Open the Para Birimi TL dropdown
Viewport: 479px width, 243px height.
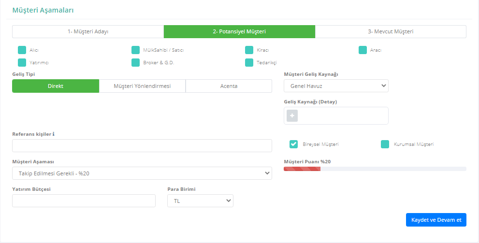click(201, 200)
